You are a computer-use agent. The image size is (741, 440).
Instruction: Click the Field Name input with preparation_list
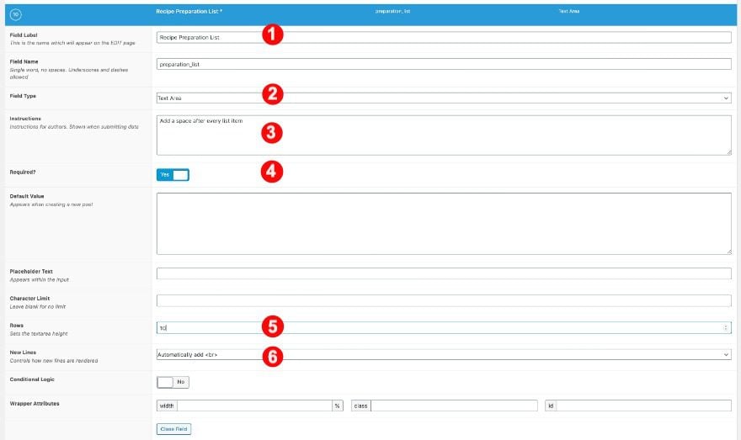click(444, 64)
